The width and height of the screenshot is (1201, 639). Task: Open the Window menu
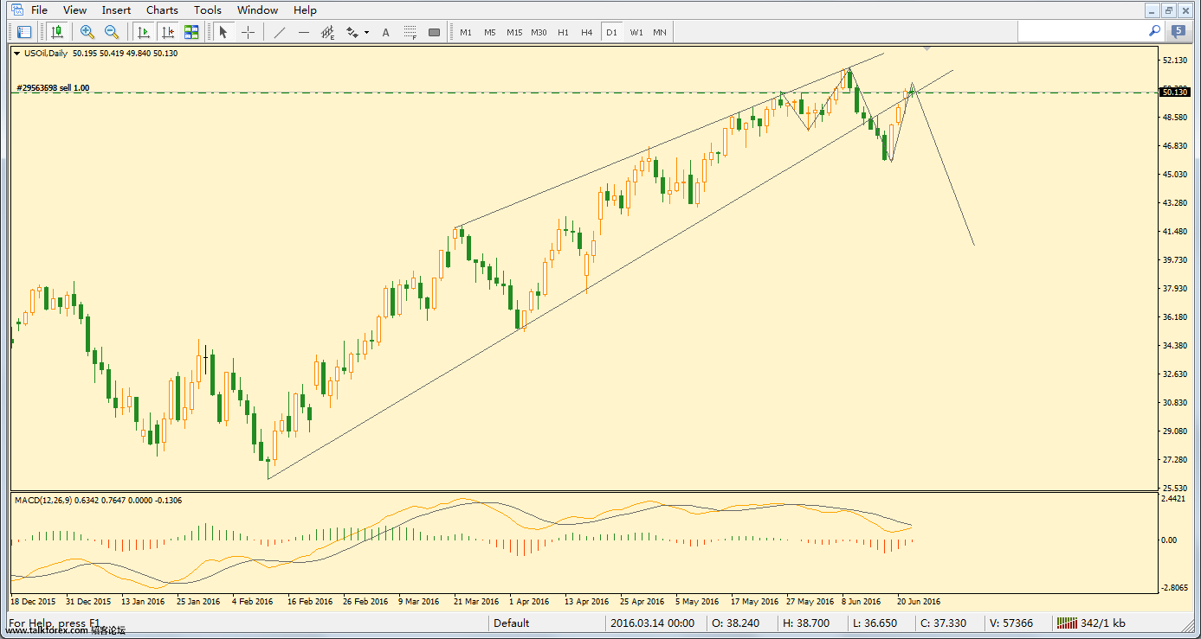pos(257,10)
